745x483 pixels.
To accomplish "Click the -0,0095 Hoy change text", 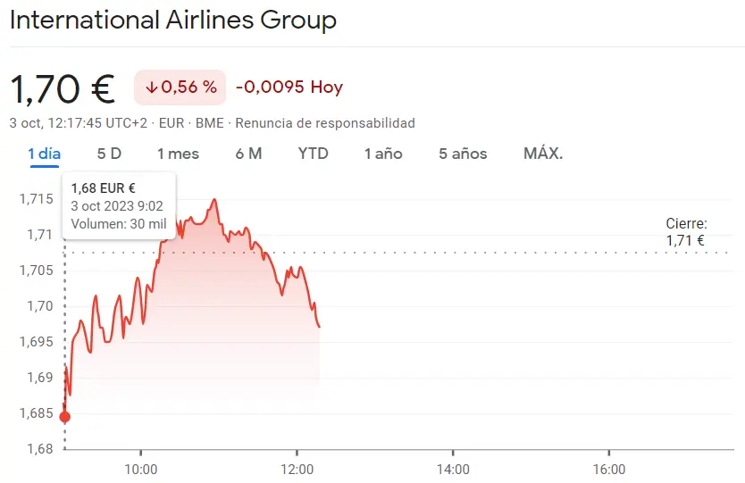I will [x=289, y=87].
